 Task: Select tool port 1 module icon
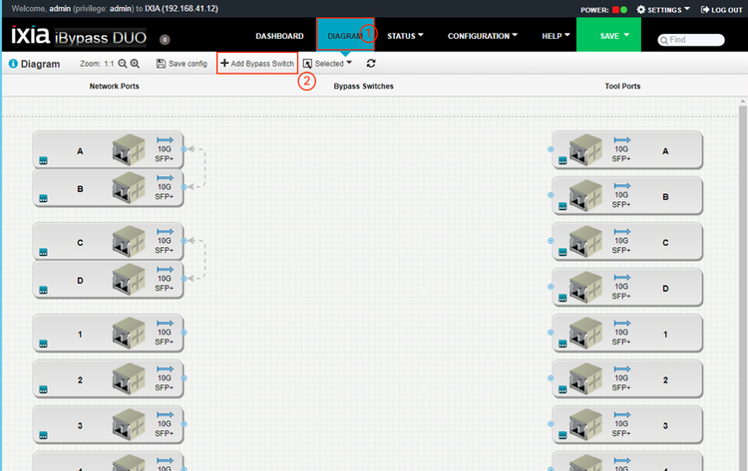585,333
